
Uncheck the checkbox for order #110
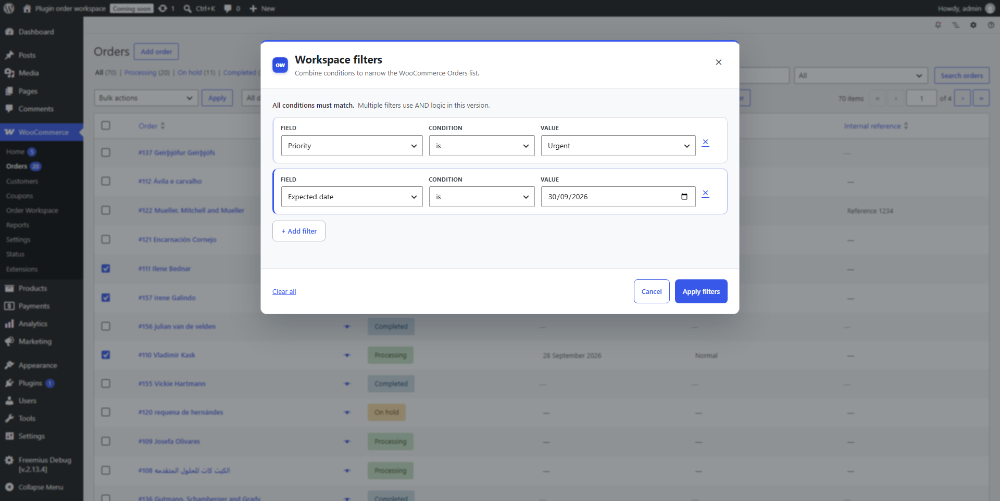106,355
